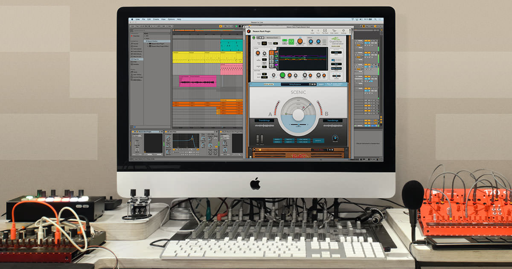Image resolution: width=512 pixels, height=269 pixels.
Task: Open the Options menu
Action: tap(171, 19)
